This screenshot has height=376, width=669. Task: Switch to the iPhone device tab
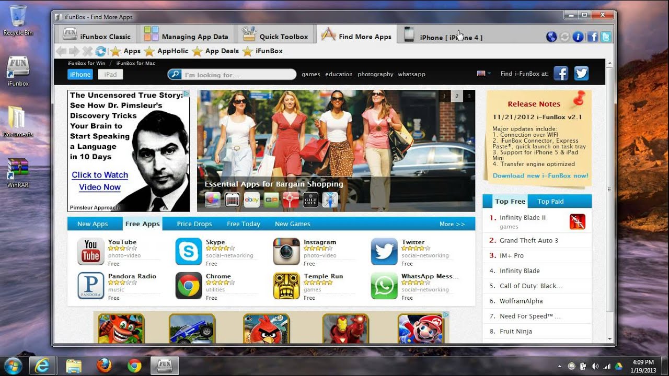coord(445,36)
